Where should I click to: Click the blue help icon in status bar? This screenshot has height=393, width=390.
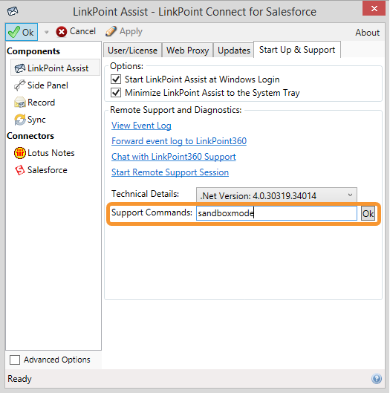click(x=377, y=379)
